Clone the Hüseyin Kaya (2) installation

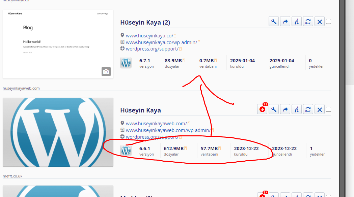[x=297, y=22]
